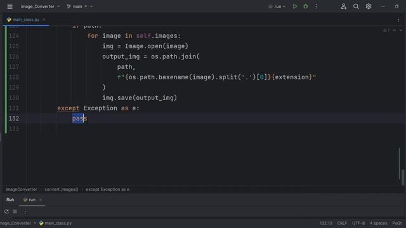406x228 pixels.
Task: Select the Run tool window label
Action: coord(10,199)
